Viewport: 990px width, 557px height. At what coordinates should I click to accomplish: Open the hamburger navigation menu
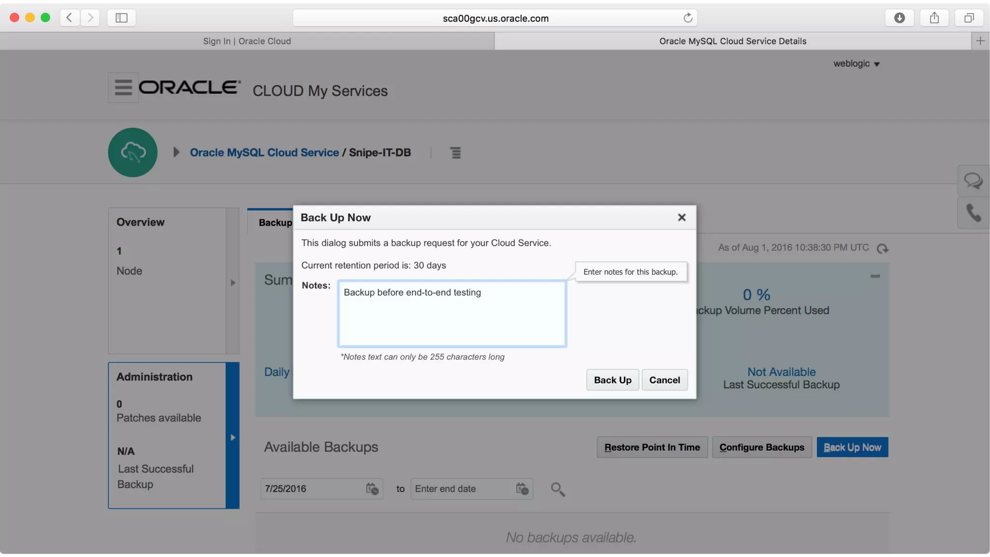123,88
